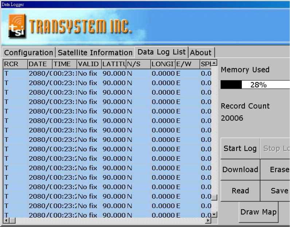The width and height of the screenshot is (290, 227).
Task: Click the TSI Transystem logo icon
Action: tap(17, 26)
